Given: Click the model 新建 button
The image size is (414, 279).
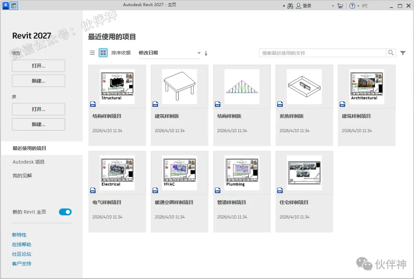Looking at the screenshot, I should pyautogui.click(x=39, y=81).
